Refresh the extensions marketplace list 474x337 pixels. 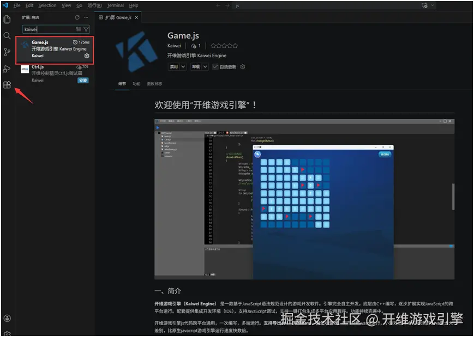pyautogui.click(x=77, y=17)
